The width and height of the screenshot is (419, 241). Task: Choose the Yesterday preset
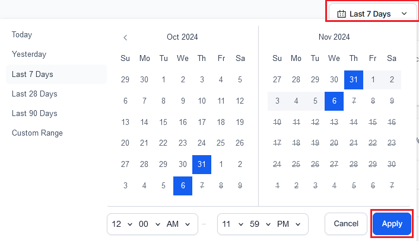pyautogui.click(x=29, y=54)
